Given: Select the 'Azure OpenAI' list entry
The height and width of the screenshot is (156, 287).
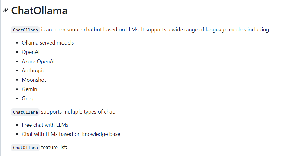Looking at the screenshot, I should (x=38, y=61).
